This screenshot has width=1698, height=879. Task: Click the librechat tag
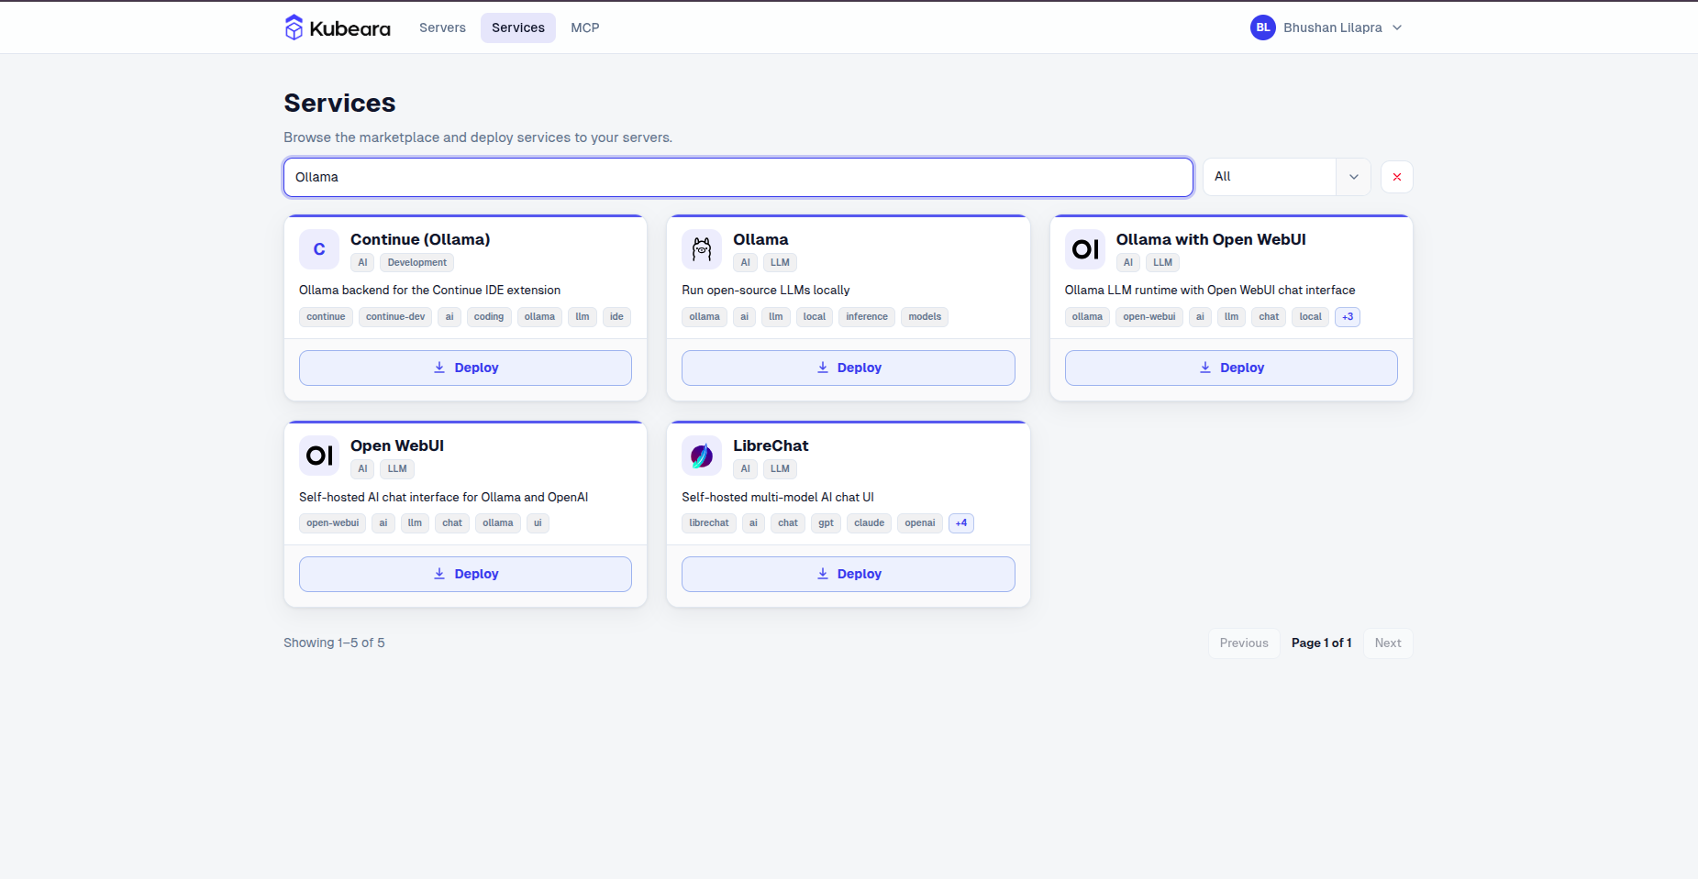click(x=709, y=523)
